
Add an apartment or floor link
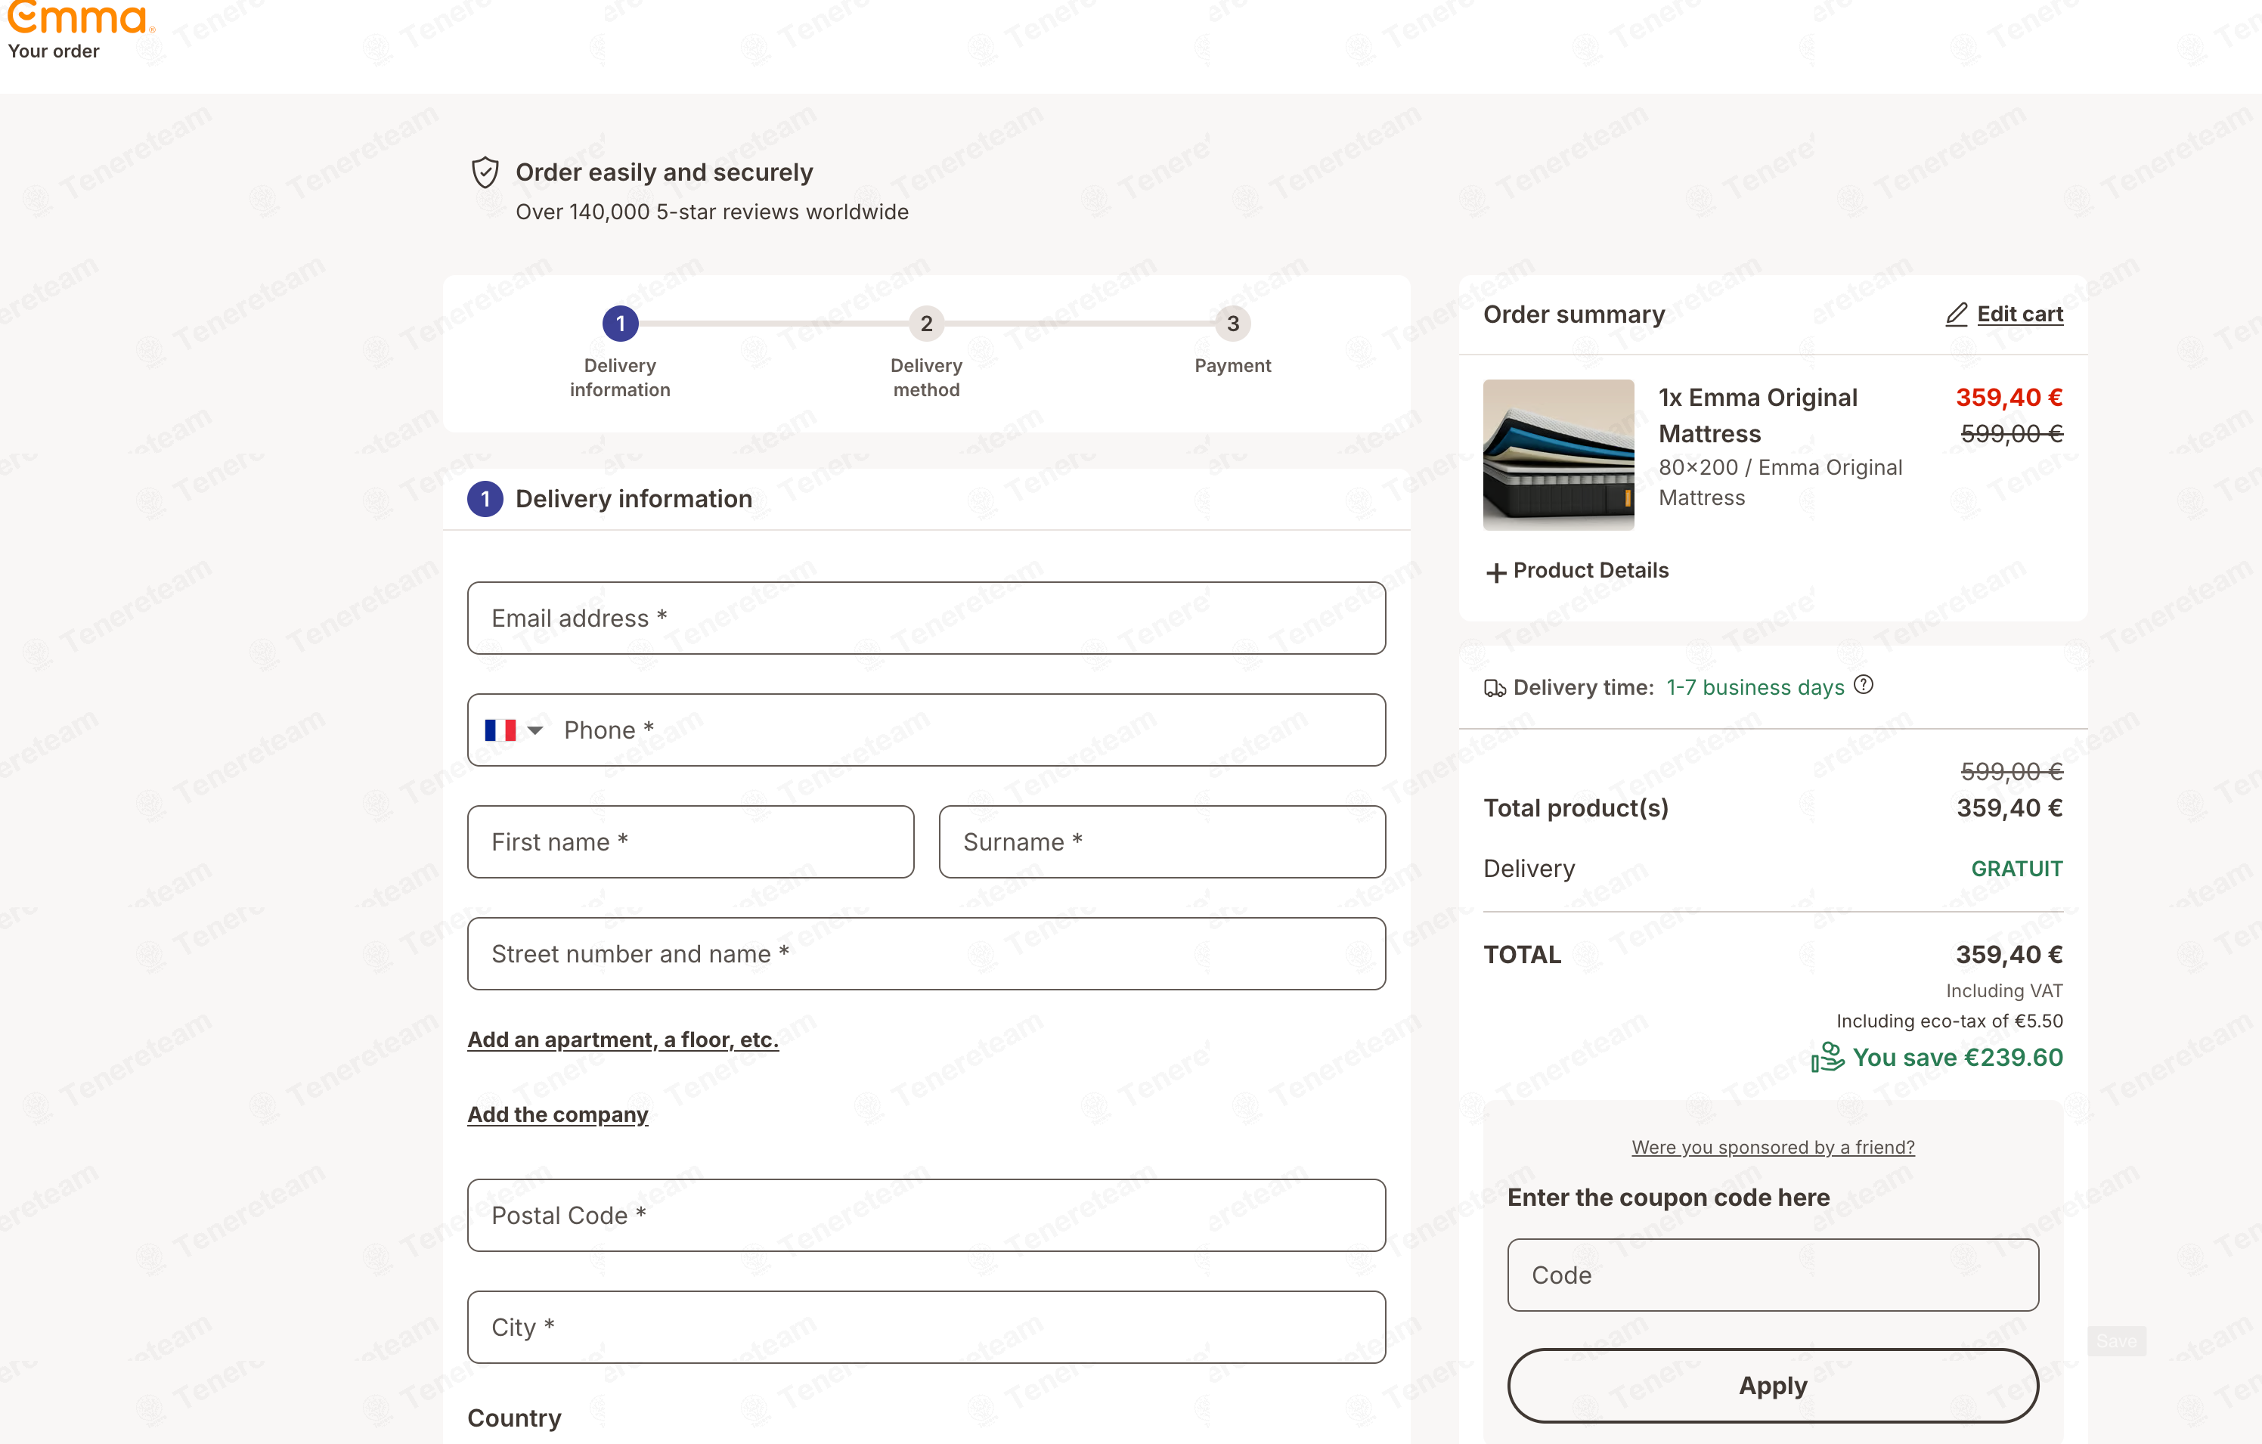point(623,1039)
